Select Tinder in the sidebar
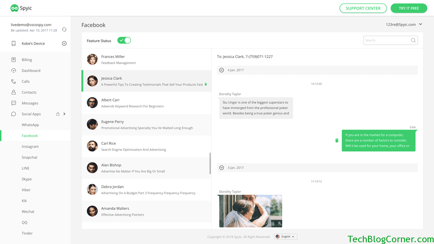The height and width of the screenshot is (244, 434). [27, 233]
